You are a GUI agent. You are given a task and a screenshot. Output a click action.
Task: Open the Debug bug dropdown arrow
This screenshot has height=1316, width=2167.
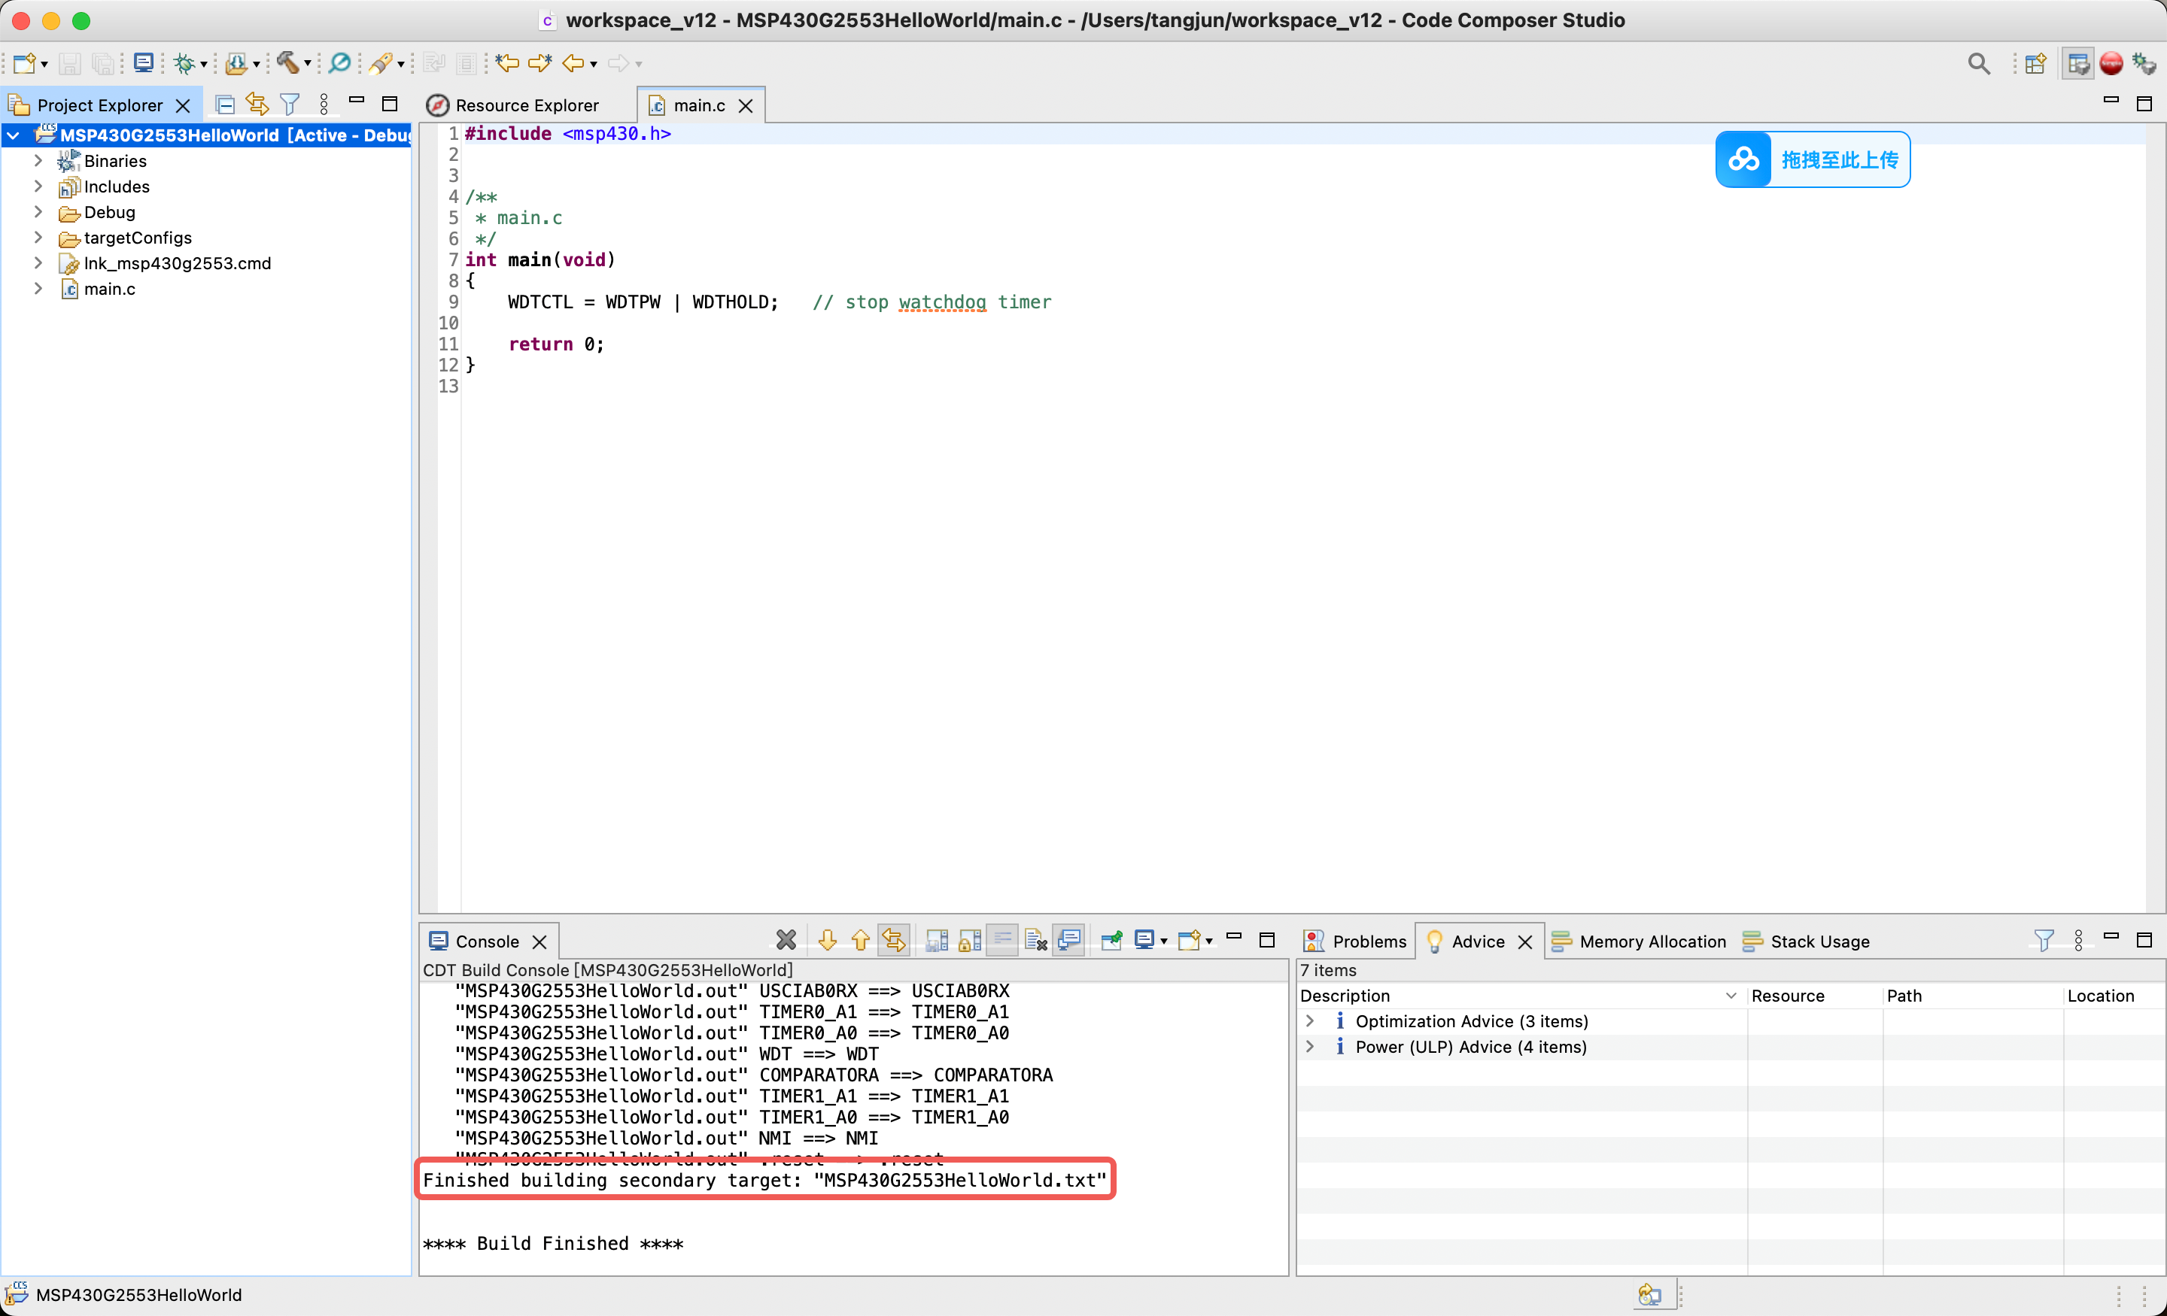tap(204, 64)
